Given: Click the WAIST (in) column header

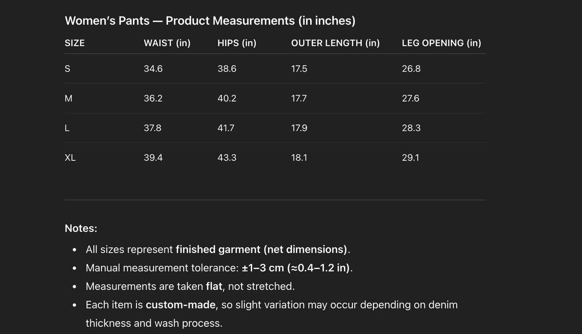Looking at the screenshot, I should coord(167,43).
